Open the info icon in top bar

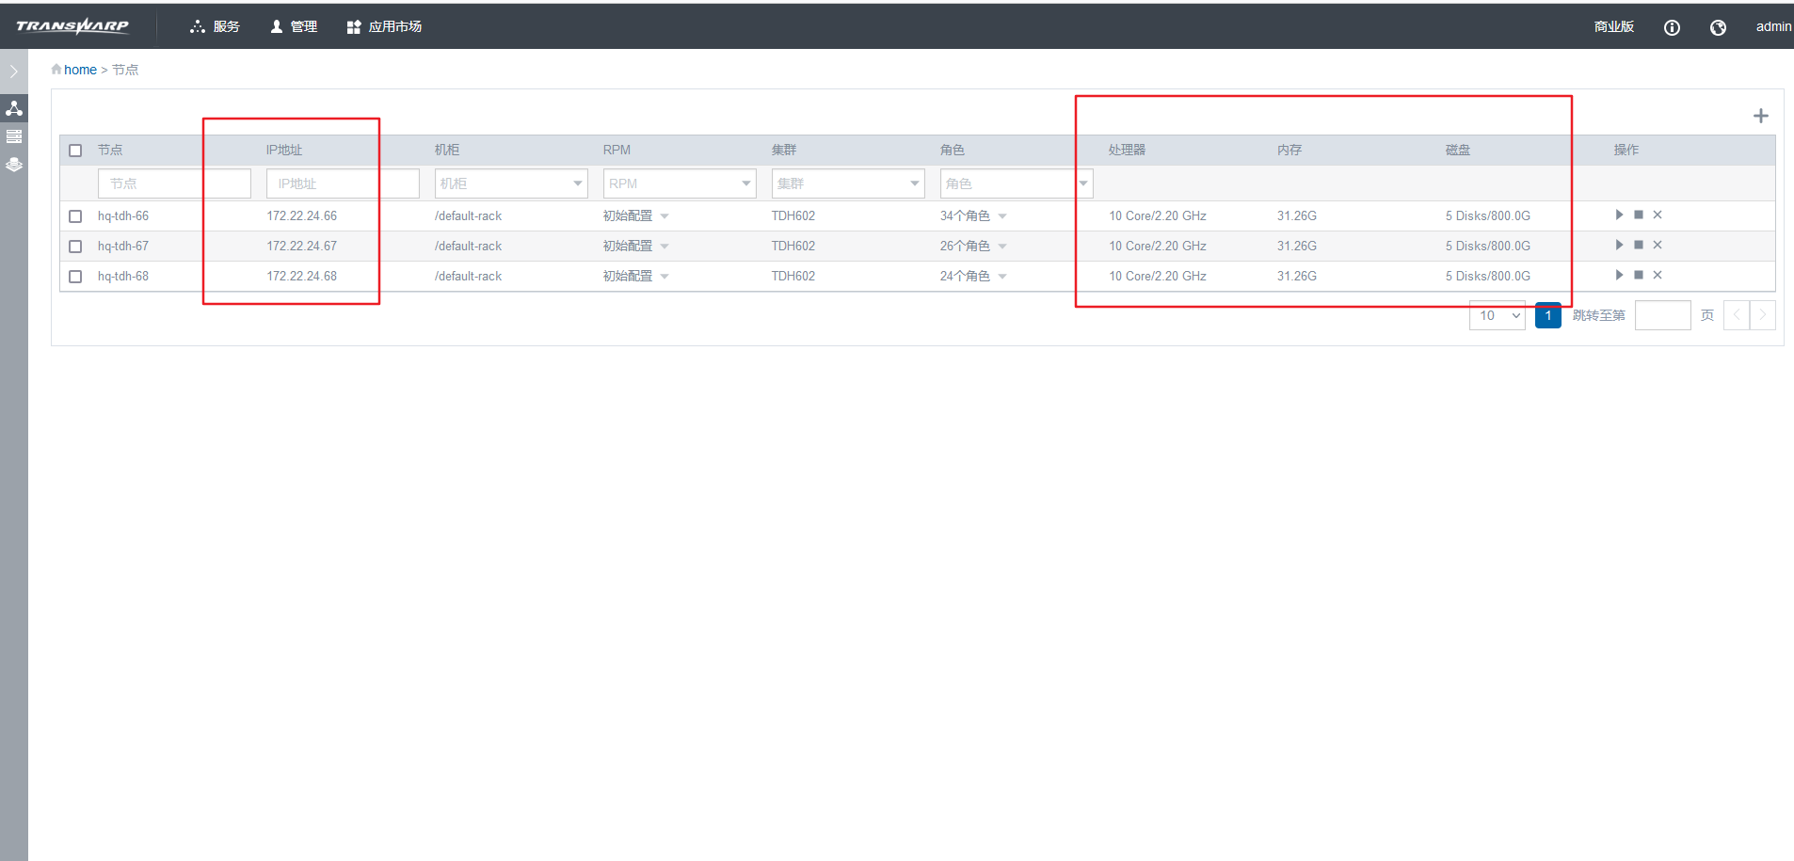[x=1672, y=27]
